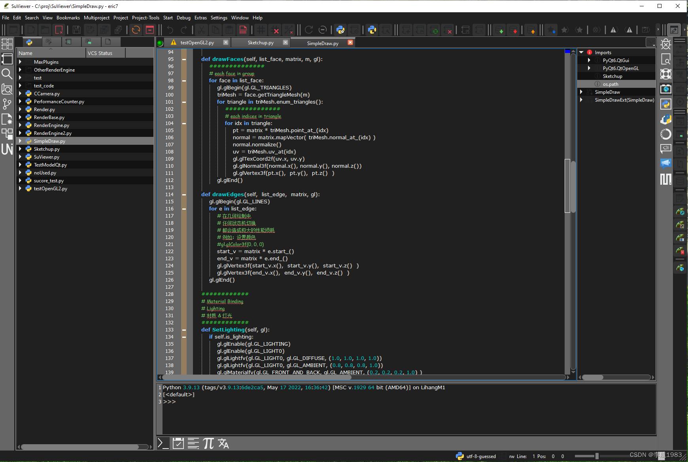The height and width of the screenshot is (462, 688).
Task: Click the green down-arrow database icon
Action: pos(500,30)
